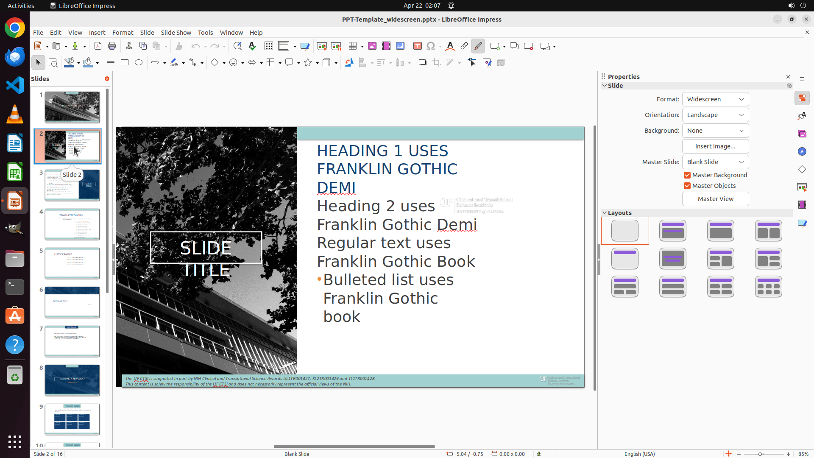814x458 pixels.
Task: Open the Gallery sidebar panel icon
Action: tap(802, 134)
